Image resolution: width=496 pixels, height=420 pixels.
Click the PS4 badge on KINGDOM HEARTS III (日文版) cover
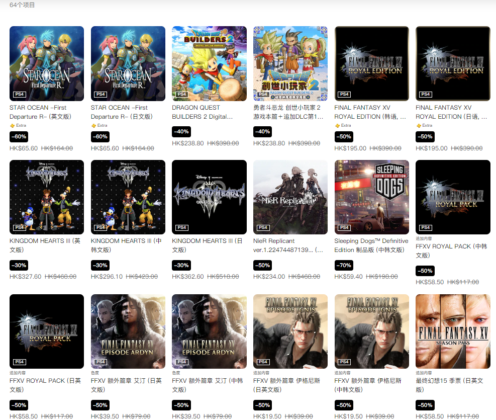(x=181, y=227)
